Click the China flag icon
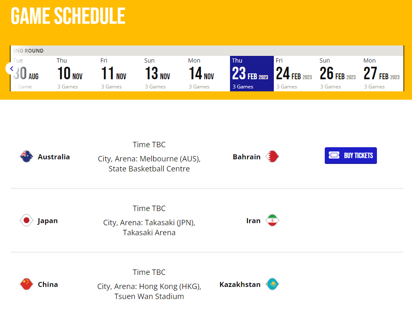412x332 pixels. pyautogui.click(x=26, y=284)
